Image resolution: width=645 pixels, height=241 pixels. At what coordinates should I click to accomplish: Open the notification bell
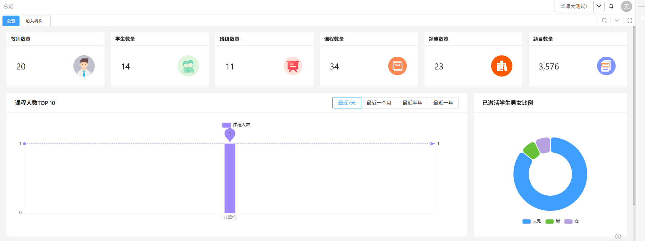pos(611,6)
